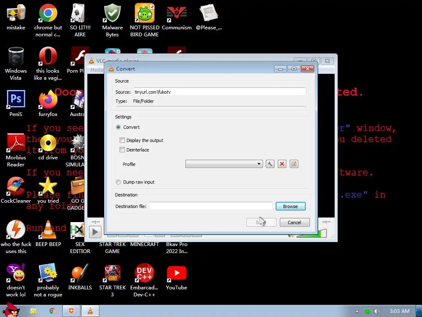Open the BEEP BEEP VLC cone icon
Image resolution: width=422 pixels, height=317 pixels.
coord(48,234)
